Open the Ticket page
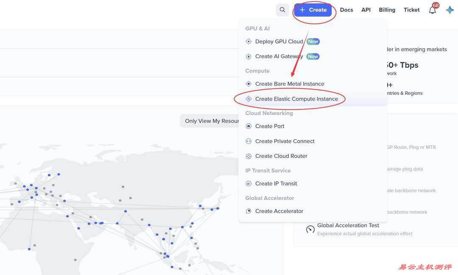 click(411, 10)
